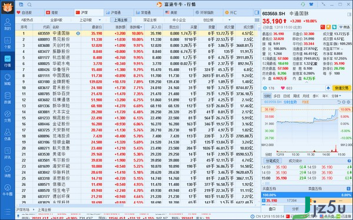Image resolution: width=353 pixels, height=220 pixels.
Task: Select the 日线 chart tab
Action: click(287, 96)
